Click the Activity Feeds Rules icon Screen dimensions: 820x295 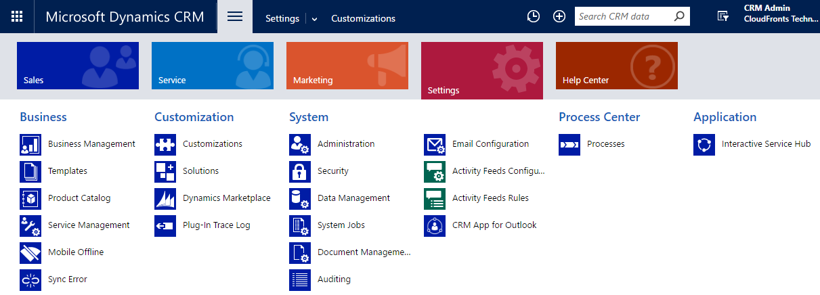pyautogui.click(x=435, y=199)
